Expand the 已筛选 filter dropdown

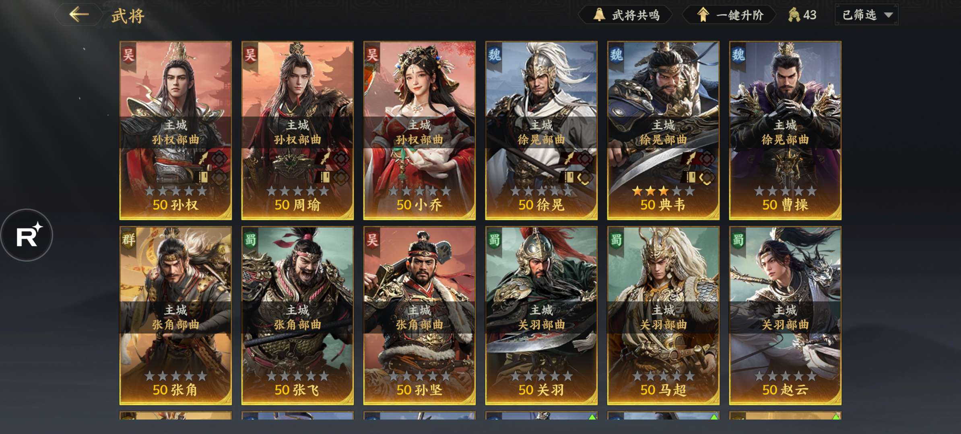tap(866, 15)
